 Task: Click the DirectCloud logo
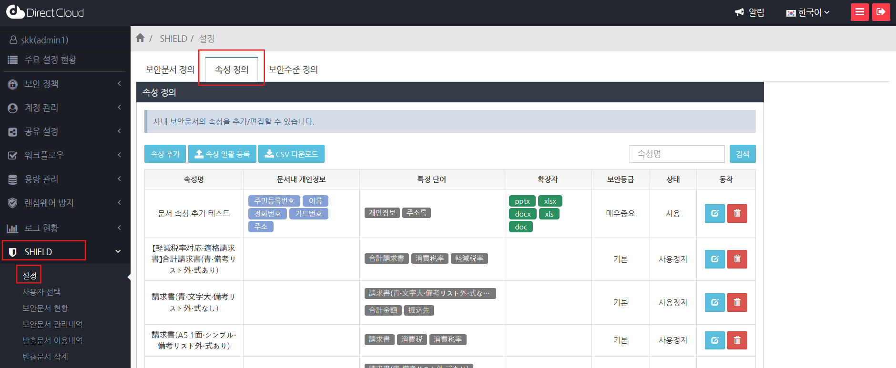click(45, 12)
